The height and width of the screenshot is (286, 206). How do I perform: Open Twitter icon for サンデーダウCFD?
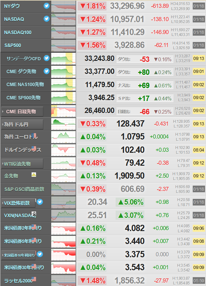click(x=46, y=58)
